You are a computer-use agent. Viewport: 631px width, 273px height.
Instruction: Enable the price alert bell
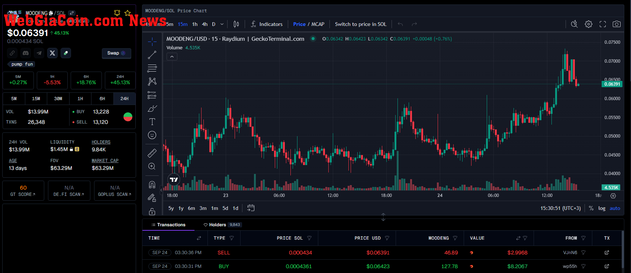pos(117,13)
